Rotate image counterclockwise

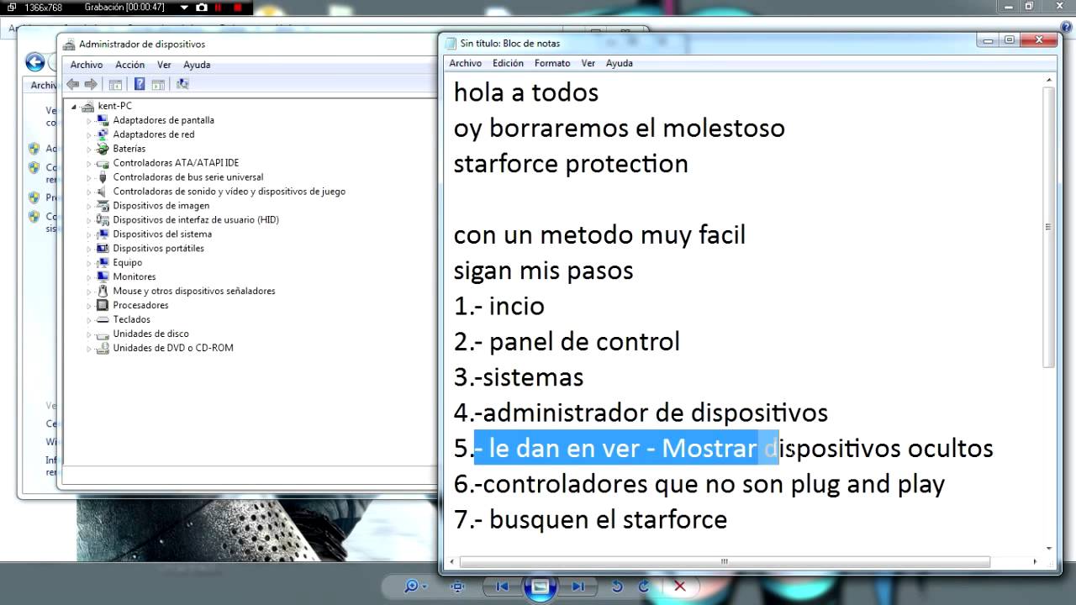pyautogui.click(x=617, y=587)
